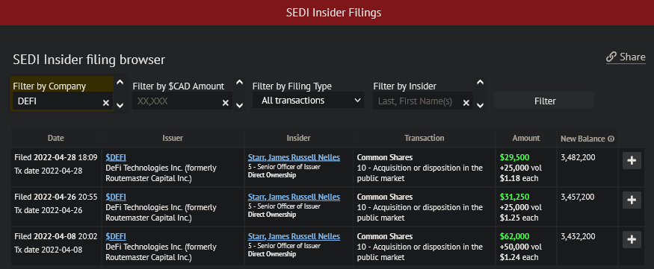Click up arrow beside $CAD Amount filter
654x269 pixels.
(x=239, y=82)
